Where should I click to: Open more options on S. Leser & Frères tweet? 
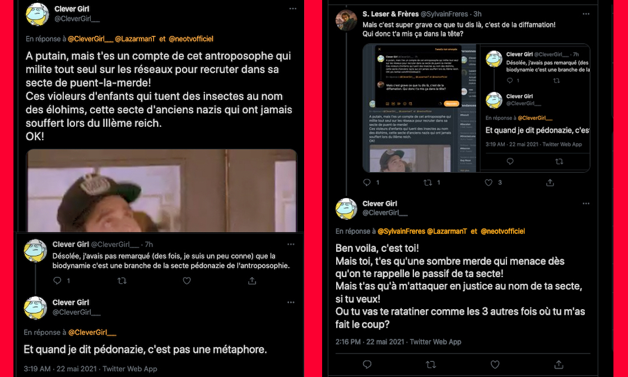click(x=586, y=14)
